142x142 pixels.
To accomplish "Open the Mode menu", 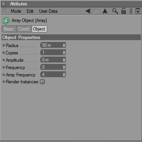I will [x=16, y=11].
